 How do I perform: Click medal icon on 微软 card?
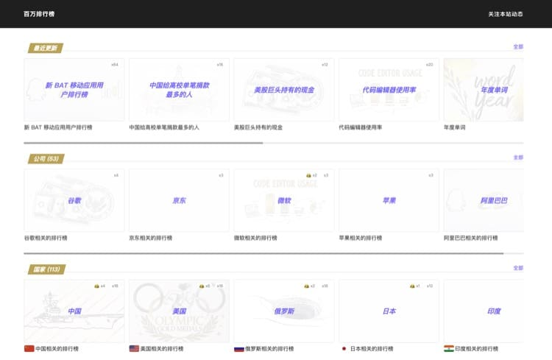308,175
